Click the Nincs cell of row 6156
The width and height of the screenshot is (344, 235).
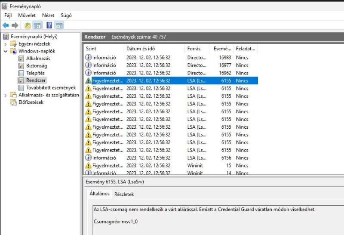[x=242, y=158]
